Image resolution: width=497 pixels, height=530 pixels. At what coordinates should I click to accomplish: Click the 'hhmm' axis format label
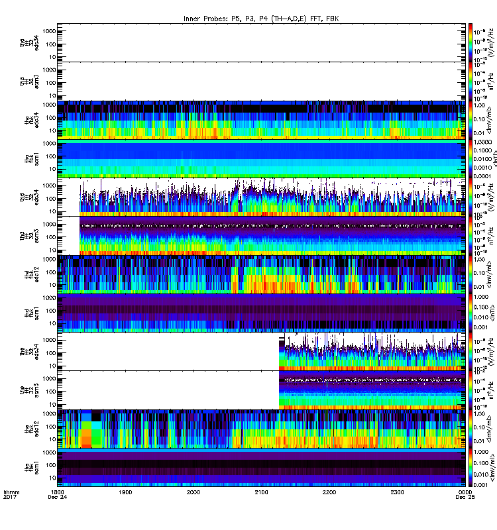[11, 492]
